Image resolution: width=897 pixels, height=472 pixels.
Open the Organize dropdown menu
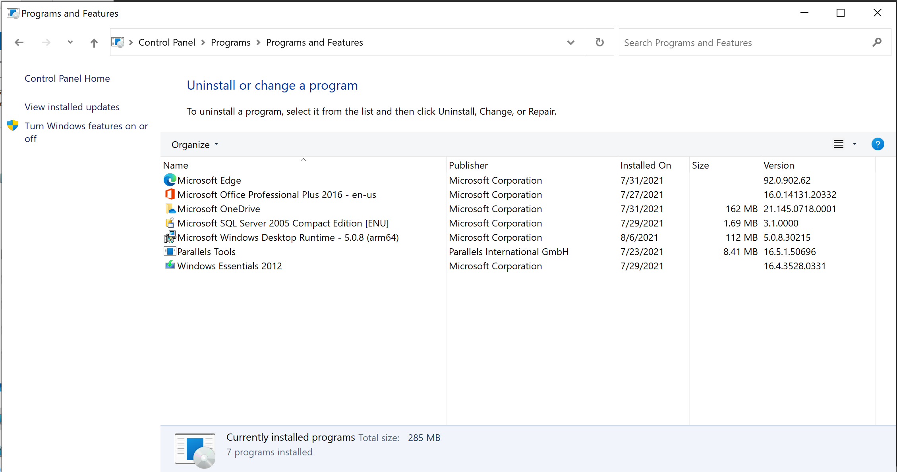pyautogui.click(x=195, y=145)
